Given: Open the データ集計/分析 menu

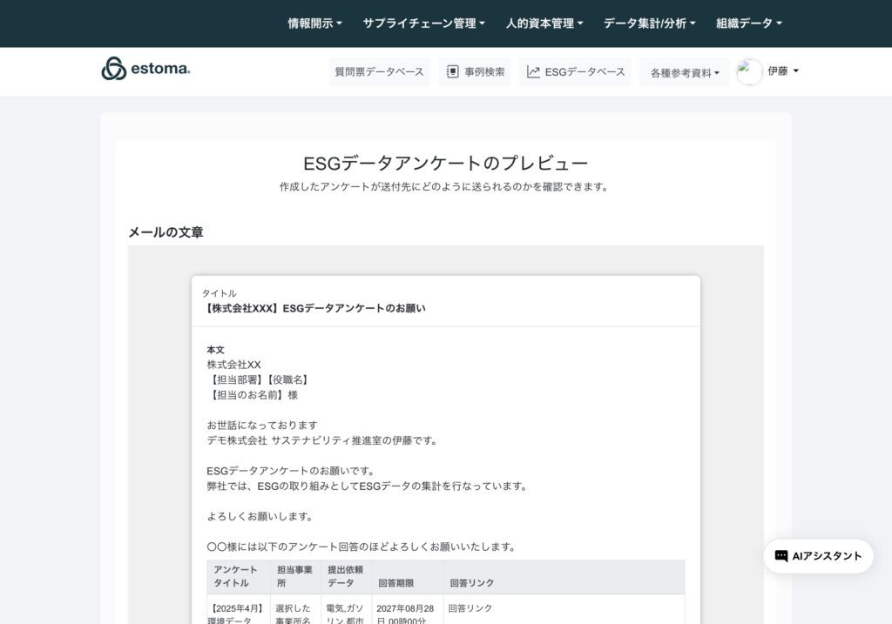Looking at the screenshot, I should 649,23.
